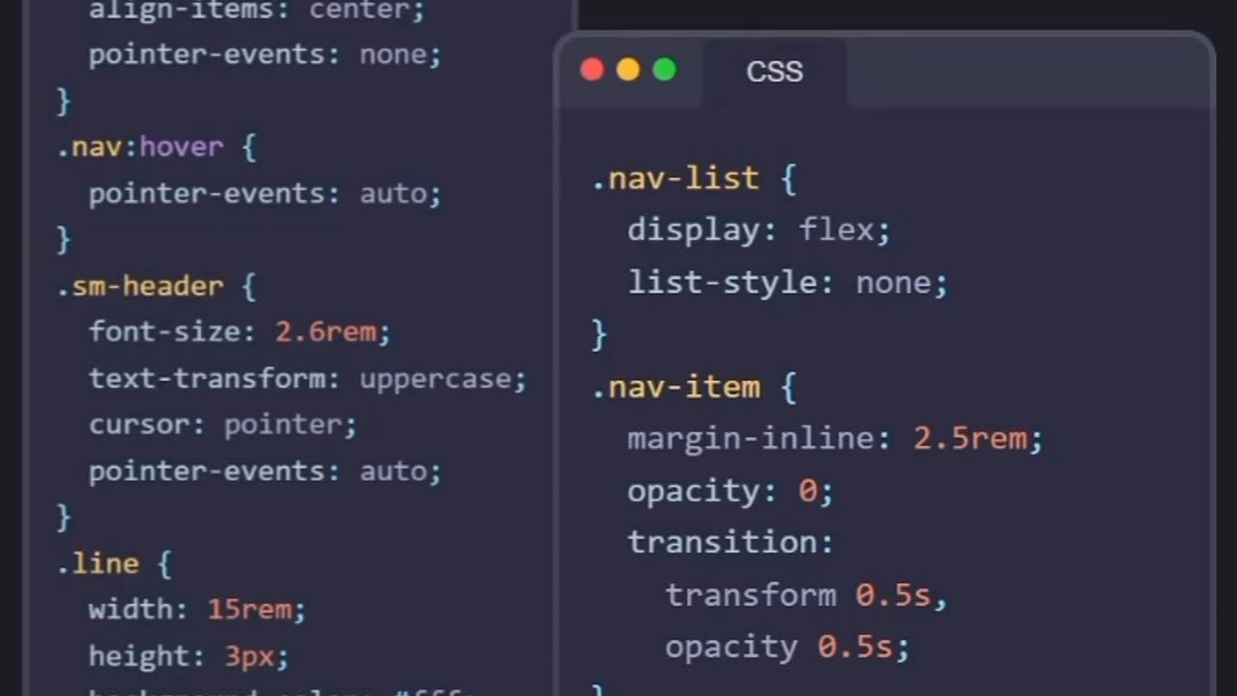1237x696 pixels.
Task: Click the yellow minimize dot in CSS window
Action: pos(628,70)
